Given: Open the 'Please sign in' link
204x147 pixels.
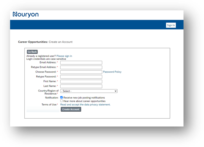Looking at the screenshot, I should point(64,56).
